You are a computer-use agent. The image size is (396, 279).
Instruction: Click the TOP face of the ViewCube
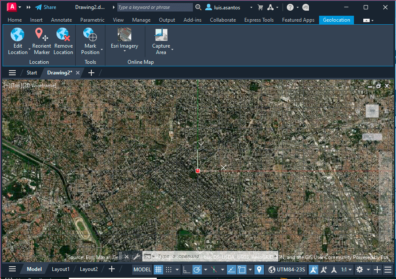click(x=372, y=111)
